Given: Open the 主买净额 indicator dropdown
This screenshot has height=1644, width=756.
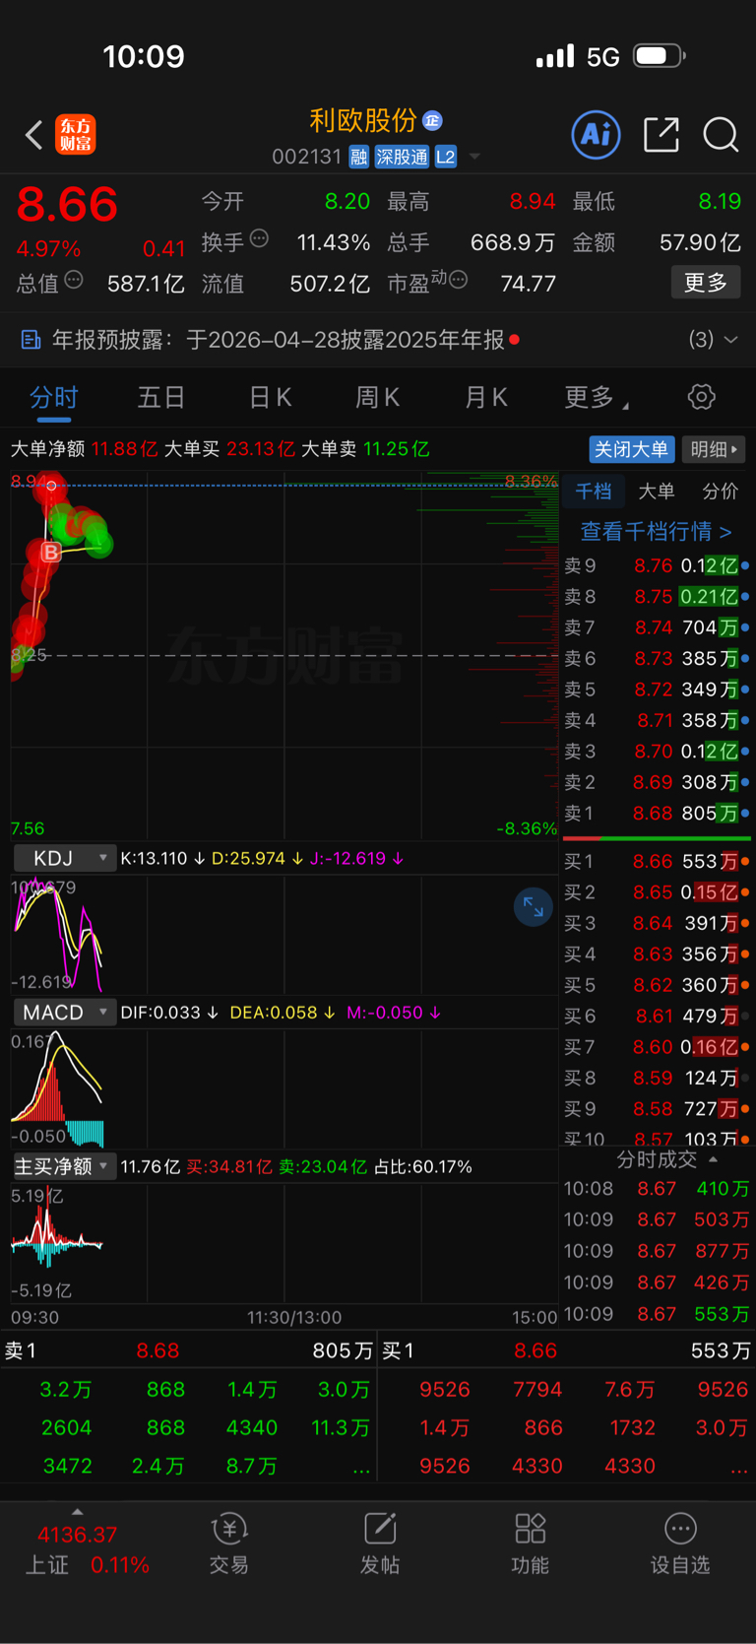Looking at the screenshot, I should point(63,1166).
